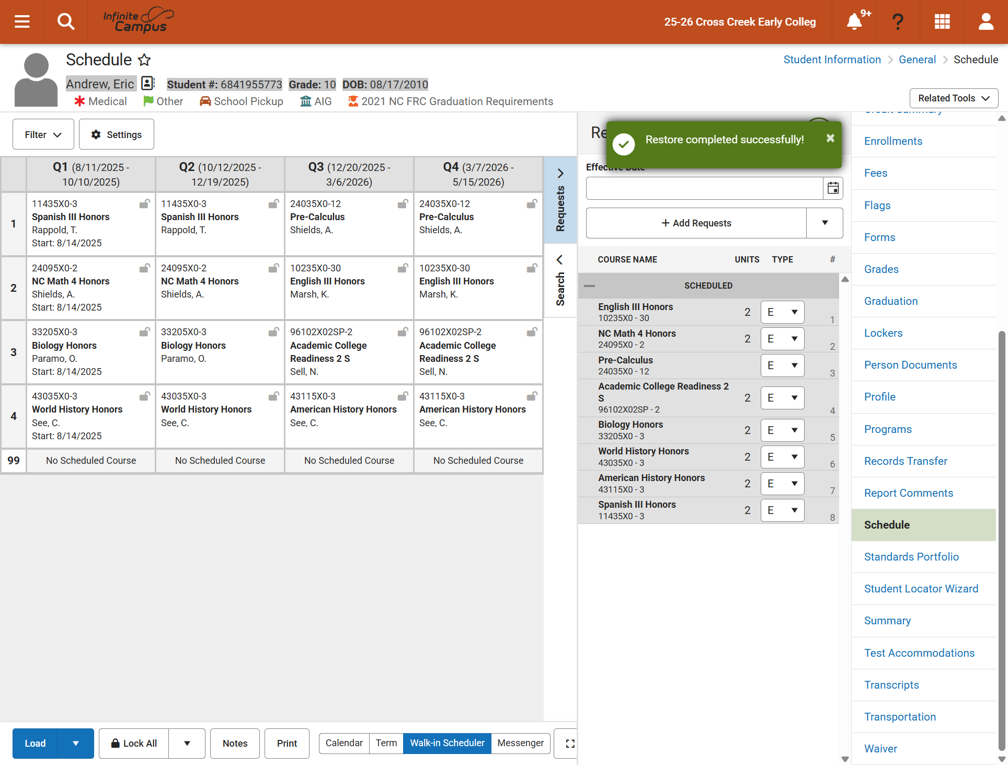Open the help question mark icon
Image resolution: width=1008 pixels, height=765 pixels.
pyautogui.click(x=898, y=21)
